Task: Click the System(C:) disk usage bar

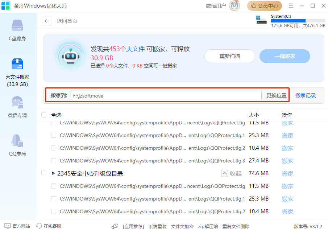Action: tap(298, 21)
